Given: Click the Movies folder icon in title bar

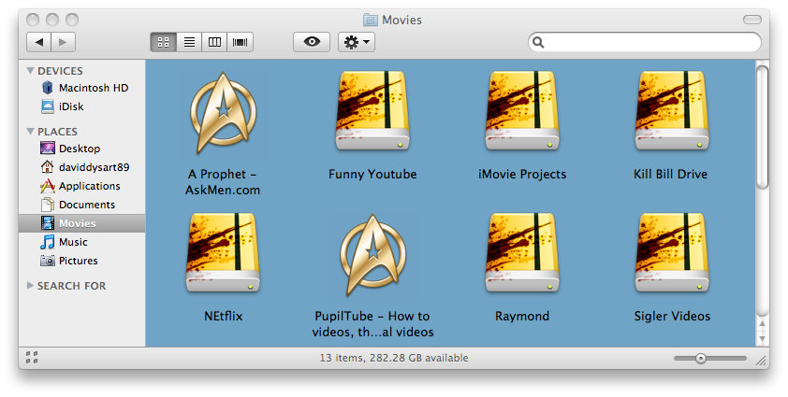Looking at the screenshot, I should tap(371, 20).
